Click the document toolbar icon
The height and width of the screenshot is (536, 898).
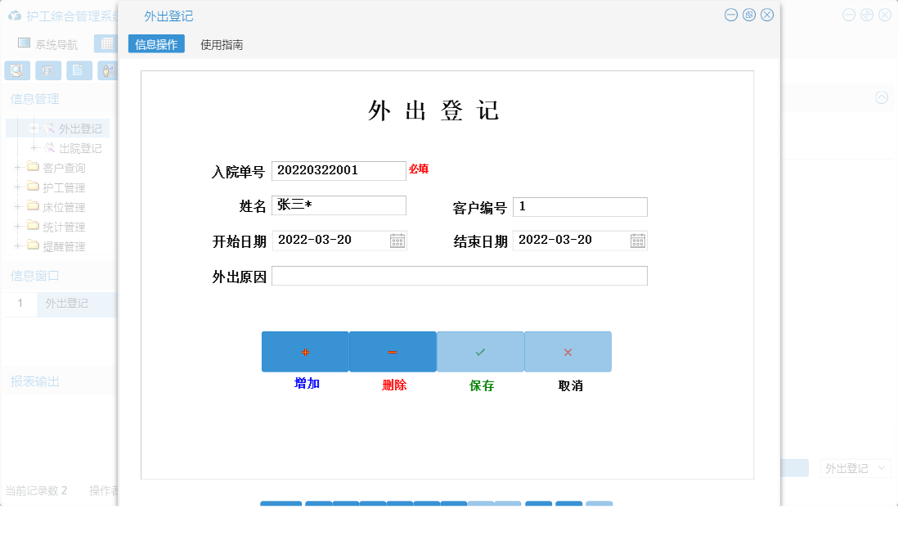coord(79,70)
